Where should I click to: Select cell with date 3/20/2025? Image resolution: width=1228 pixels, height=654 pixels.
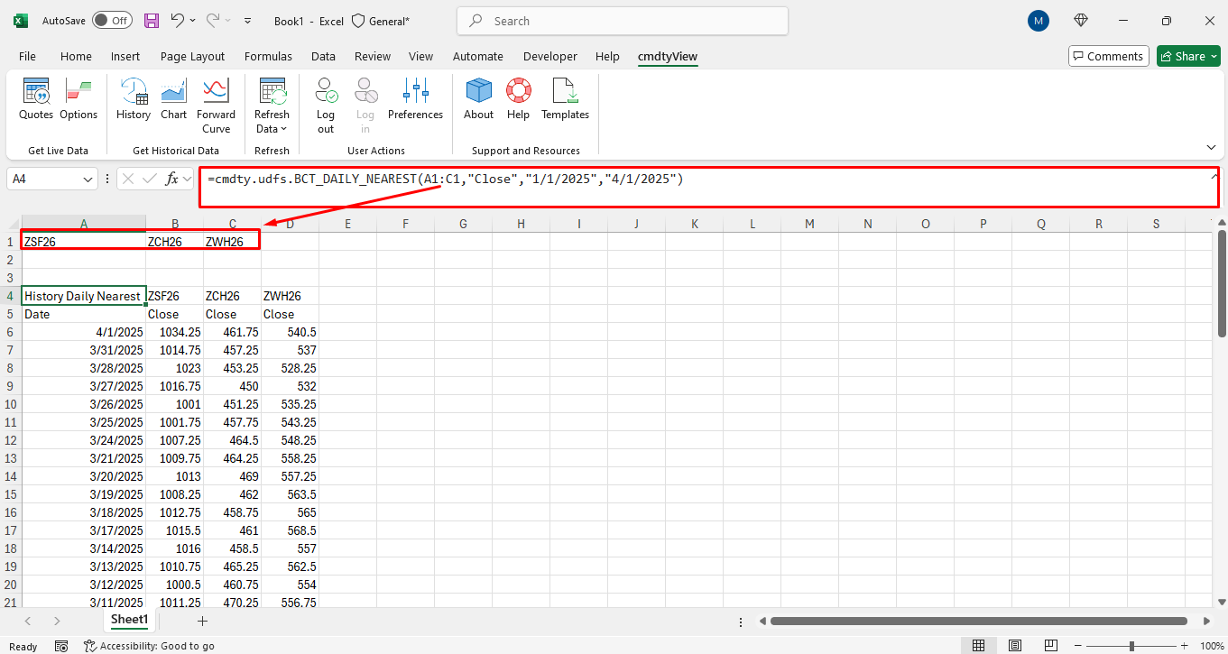coord(84,476)
